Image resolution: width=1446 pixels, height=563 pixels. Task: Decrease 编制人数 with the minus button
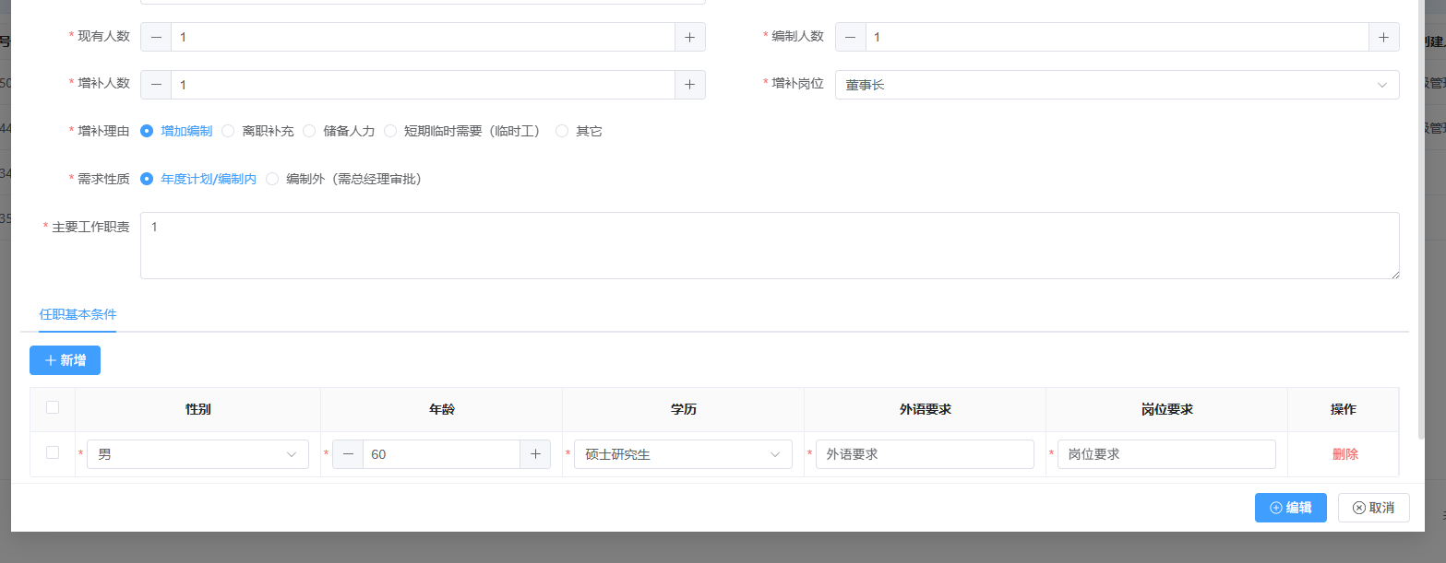pos(850,37)
